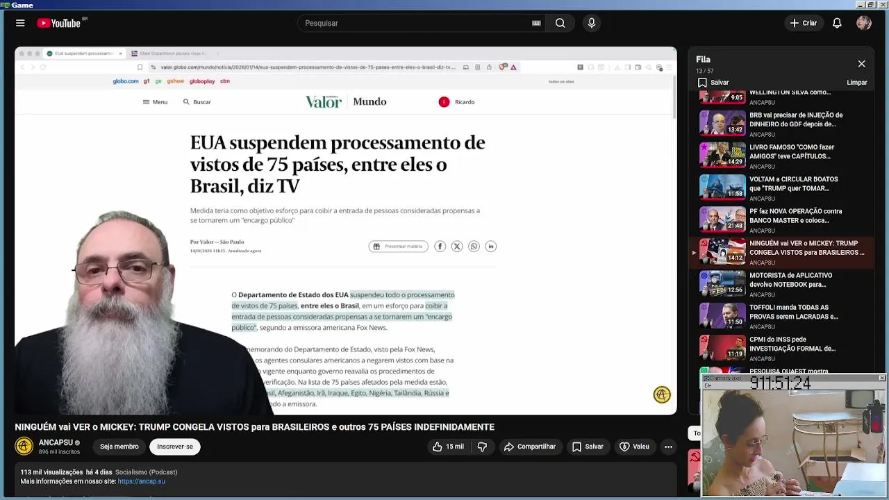Share article on Facebook icon
Screen dimensions: 889x500
440,247
